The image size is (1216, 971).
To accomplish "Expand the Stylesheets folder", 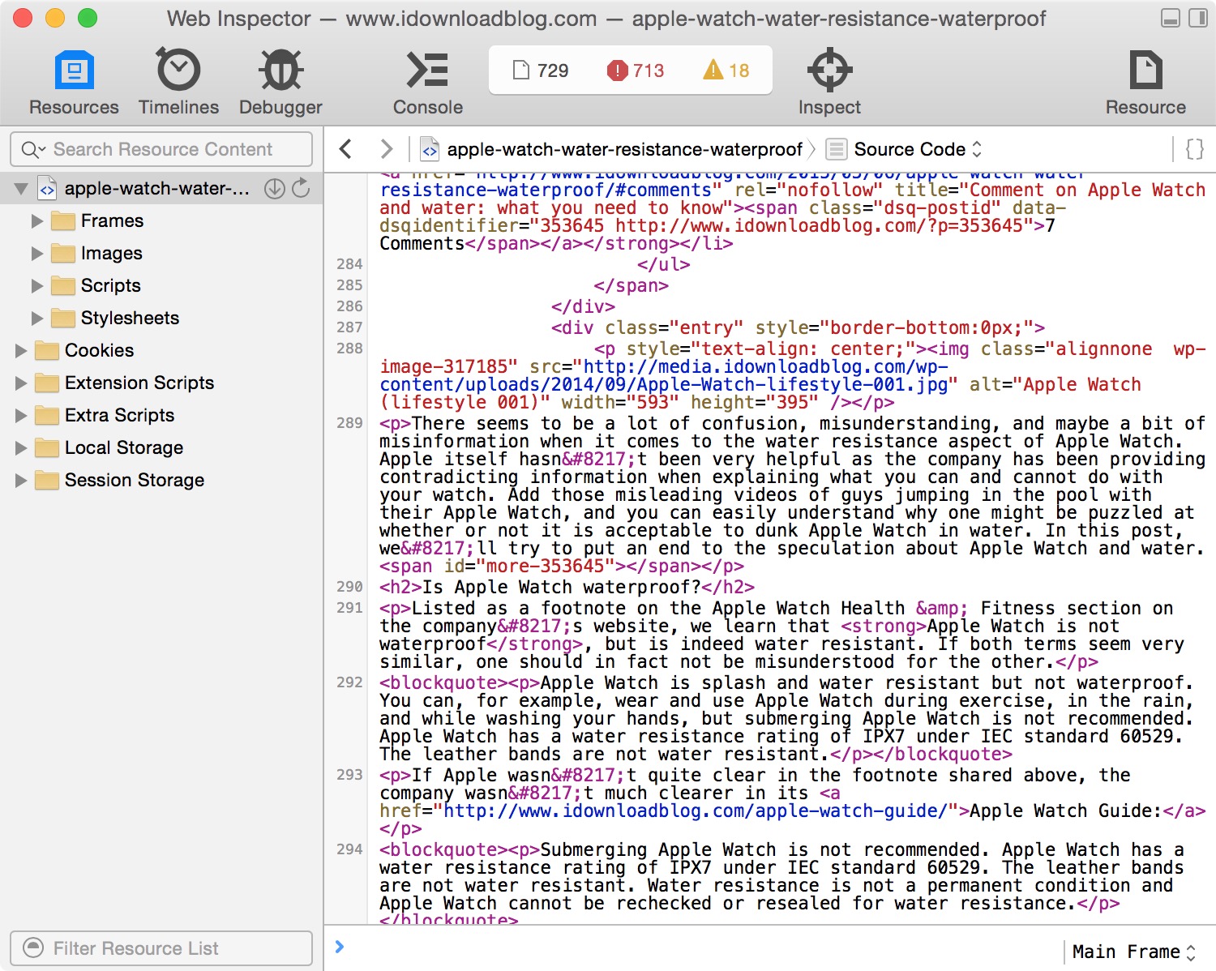I will pos(36,318).
